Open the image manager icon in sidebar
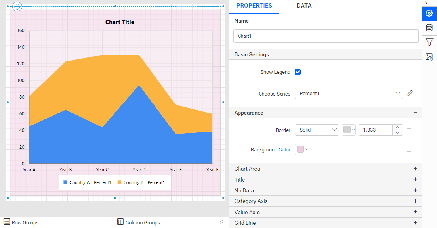The height and width of the screenshot is (228, 437). [429, 57]
